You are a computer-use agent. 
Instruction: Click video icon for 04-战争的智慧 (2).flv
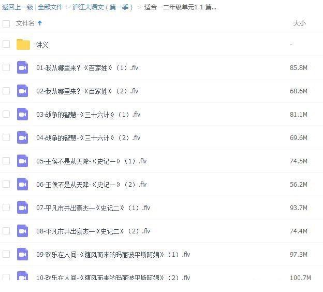click(22, 137)
